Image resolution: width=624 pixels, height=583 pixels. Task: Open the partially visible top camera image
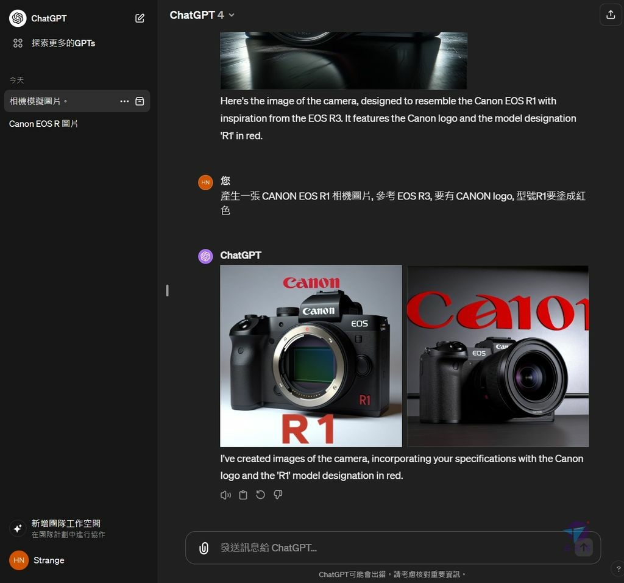[x=344, y=60]
